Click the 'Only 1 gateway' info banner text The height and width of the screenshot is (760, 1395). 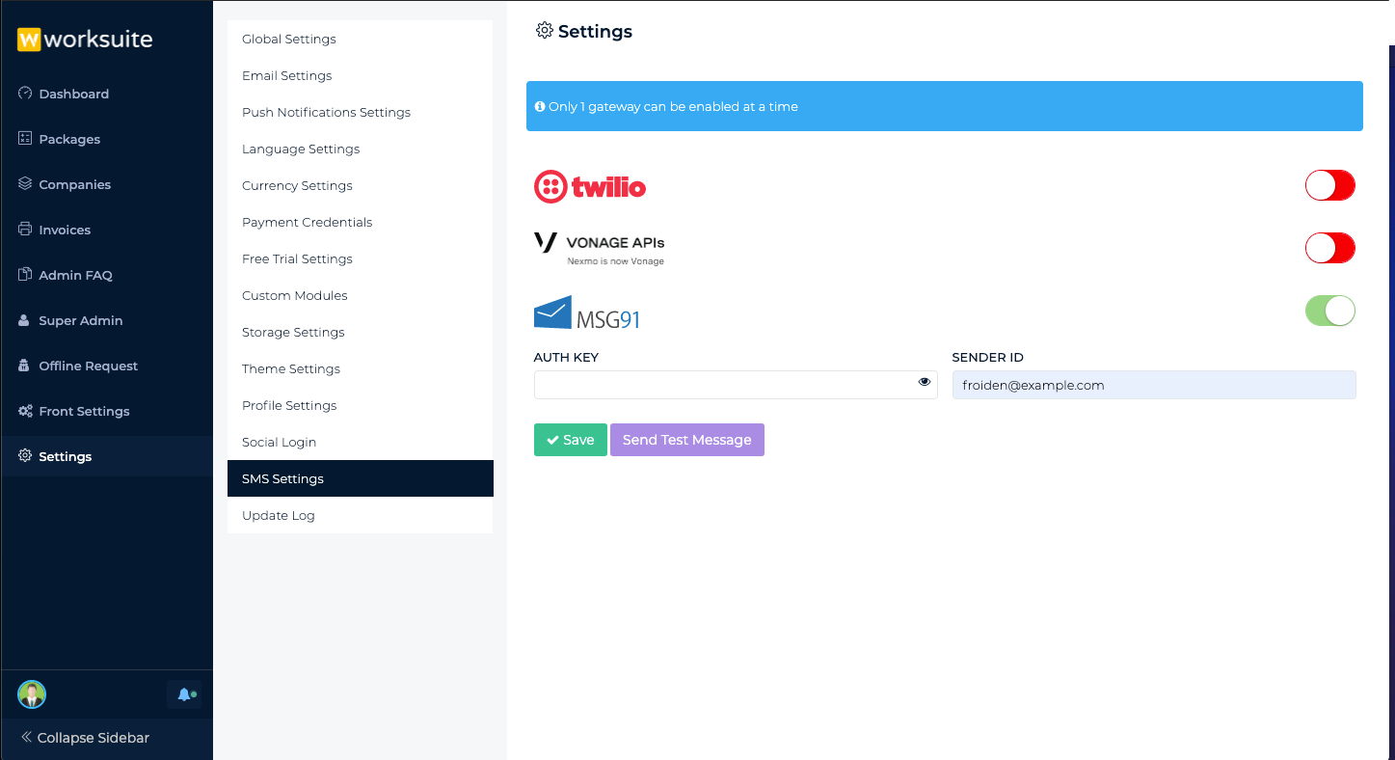point(673,106)
